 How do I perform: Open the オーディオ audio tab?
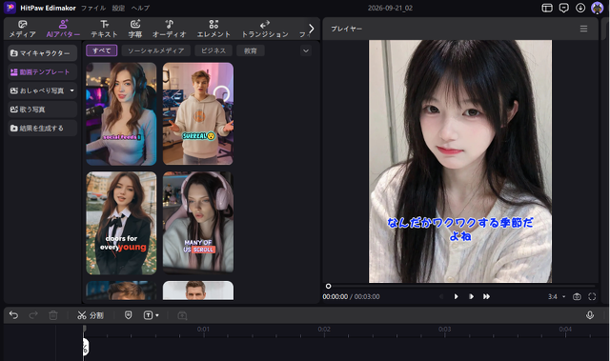(x=170, y=30)
